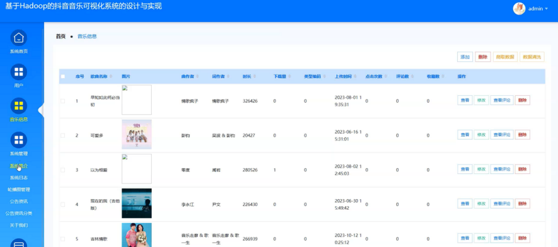558x247 pixels.
Task: Check the row 2 checkbox for 可爱多
Action: (63, 135)
